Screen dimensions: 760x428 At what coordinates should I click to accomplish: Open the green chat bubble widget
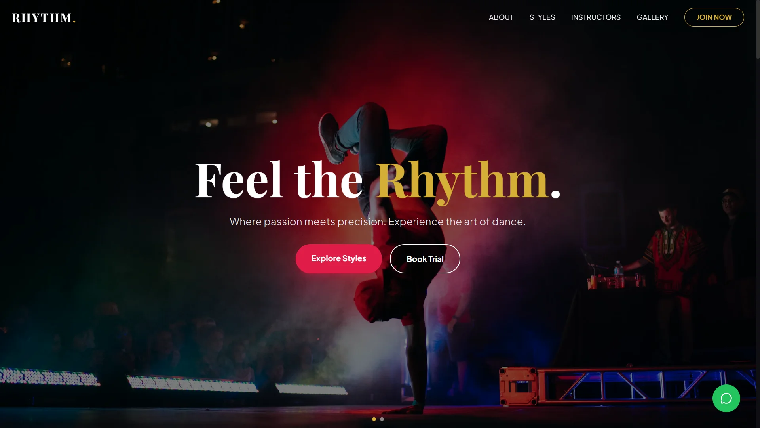(x=726, y=398)
